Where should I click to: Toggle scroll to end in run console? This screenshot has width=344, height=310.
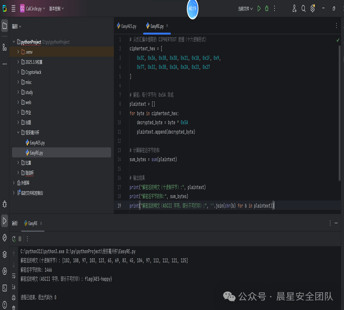pyautogui.click(x=14, y=287)
